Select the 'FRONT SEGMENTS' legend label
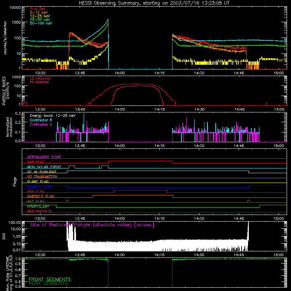This screenshot has height=291, width=291. point(50,279)
